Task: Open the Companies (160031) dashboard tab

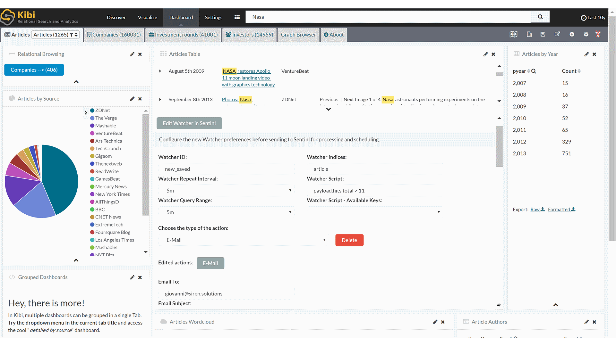Action: [x=114, y=35]
